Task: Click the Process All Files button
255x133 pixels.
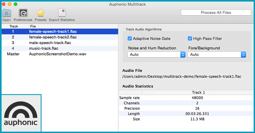Action: [216, 13]
